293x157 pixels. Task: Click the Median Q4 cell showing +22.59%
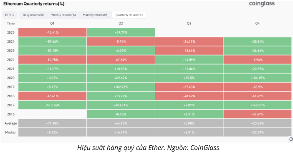tap(257, 132)
